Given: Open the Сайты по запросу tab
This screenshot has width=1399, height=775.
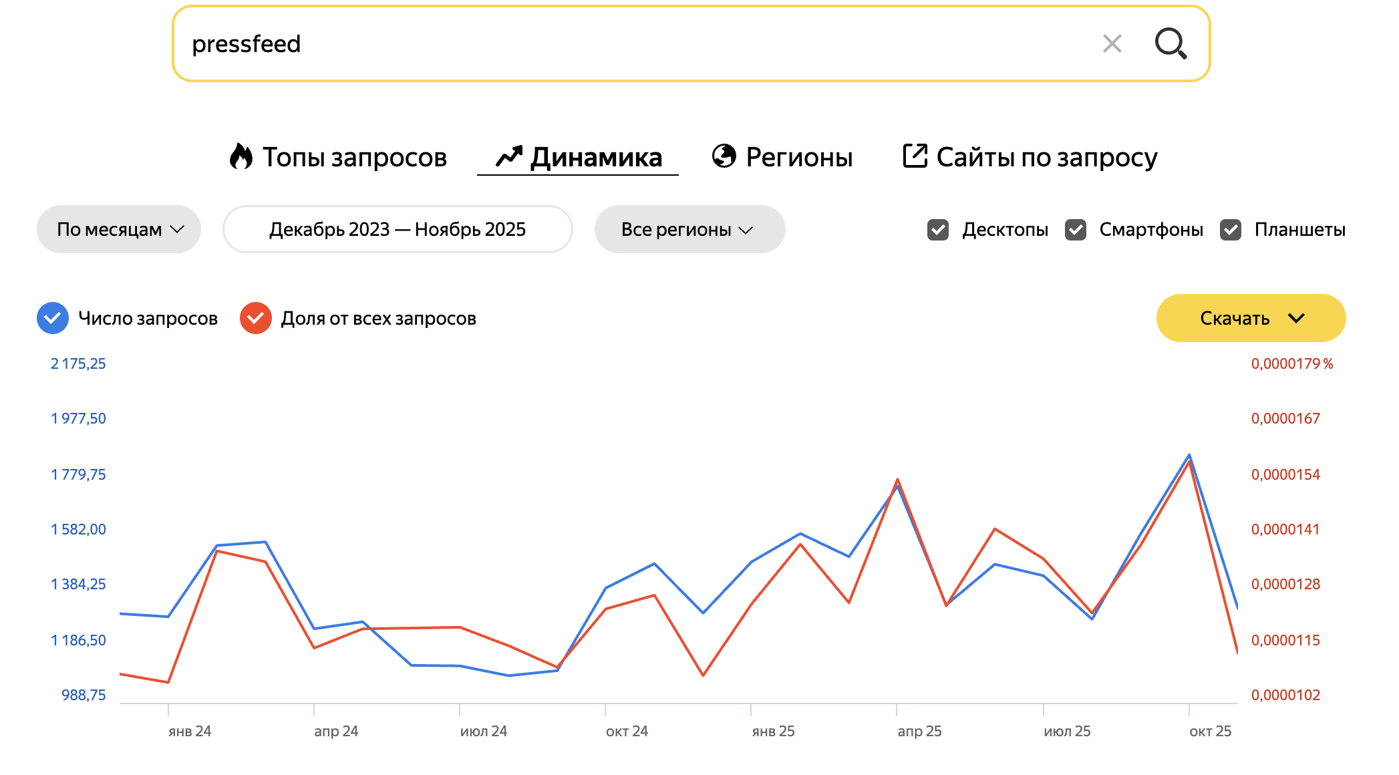Looking at the screenshot, I should coord(1046,158).
